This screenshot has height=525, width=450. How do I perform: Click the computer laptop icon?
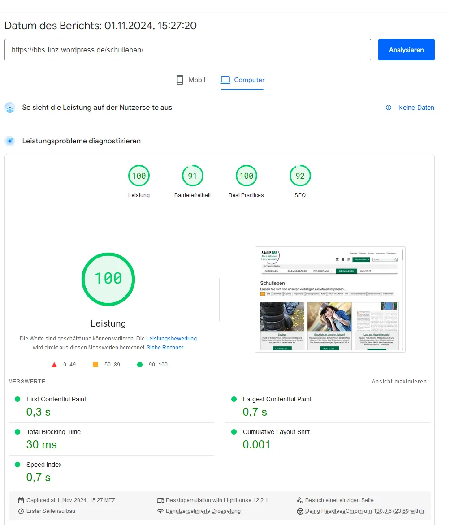tap(225, 80)
